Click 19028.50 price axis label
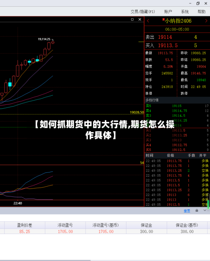This screenshot has height=261, width=210. [x=137, y=112]
